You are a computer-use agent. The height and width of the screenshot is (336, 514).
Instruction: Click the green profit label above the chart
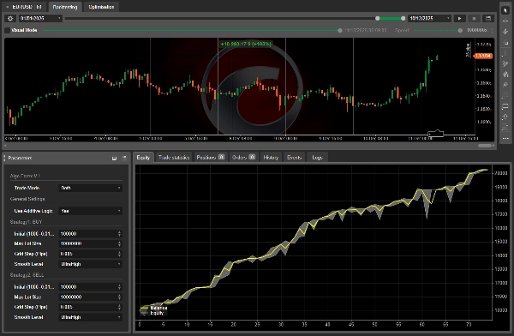pyautogui.click(x=246, y=44)
